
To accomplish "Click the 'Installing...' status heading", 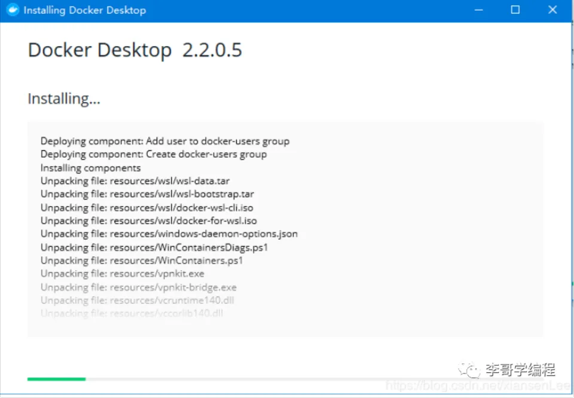I will 64,99.
